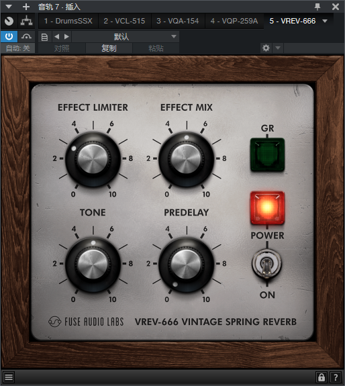Click the green GR indicator lamp
The width and height of the screenshot is (345, 386).
pyautogui.click(x=267, y=154)
